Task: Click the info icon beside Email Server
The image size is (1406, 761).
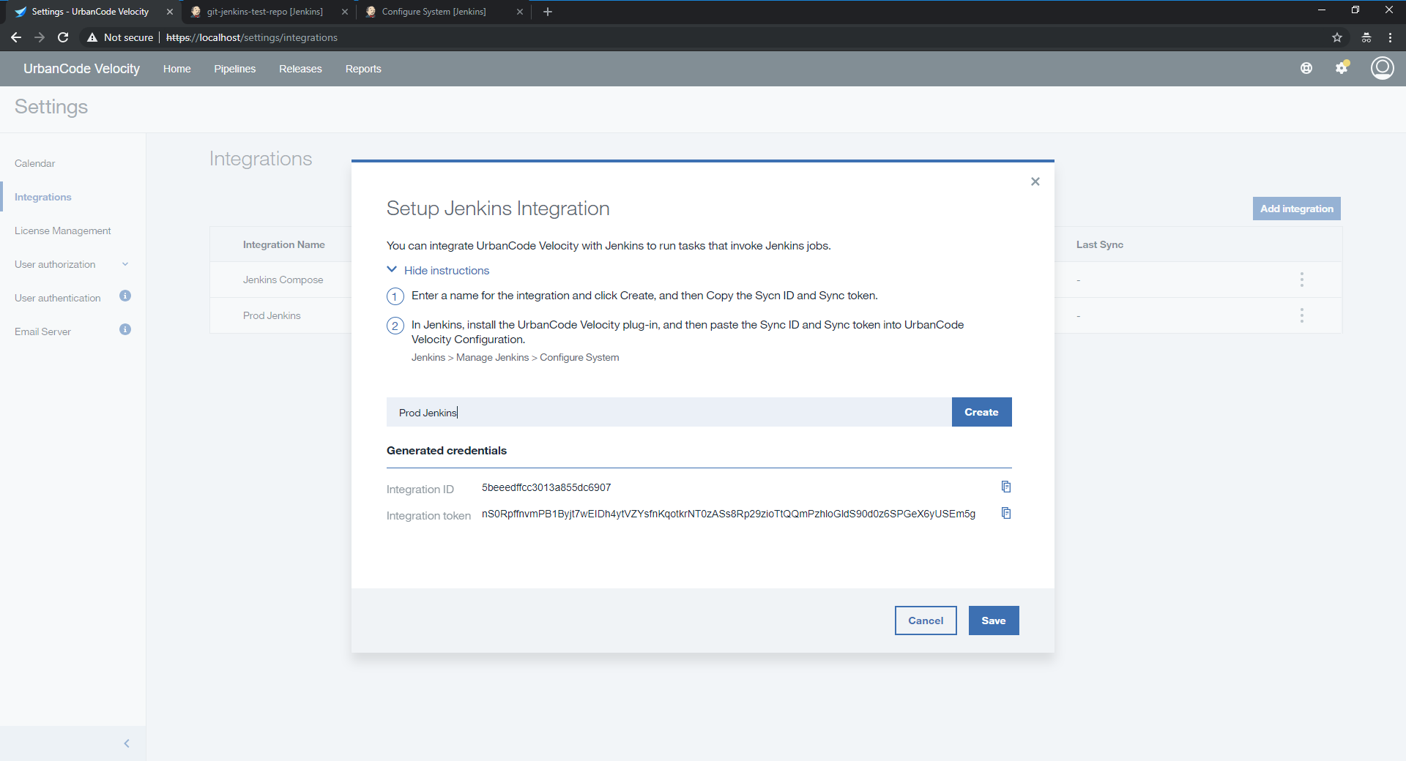Action: coord(125,330)
